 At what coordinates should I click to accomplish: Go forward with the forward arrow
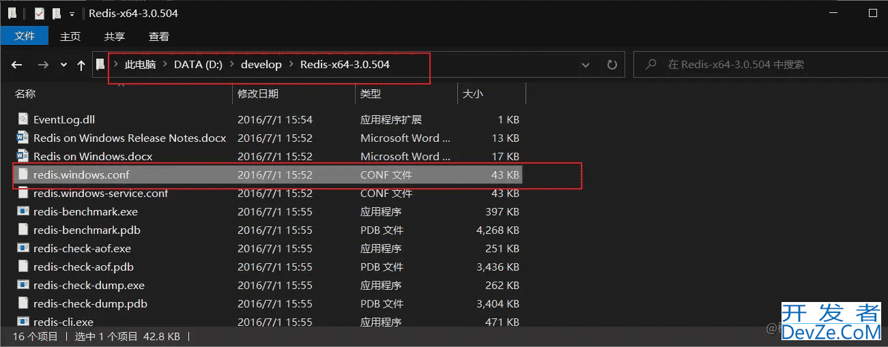tap(43, 65)
